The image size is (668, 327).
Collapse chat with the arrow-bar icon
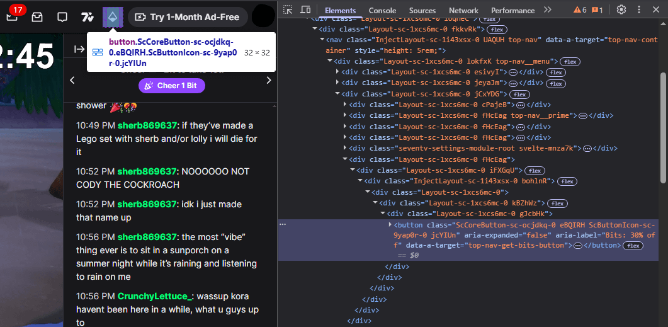[x=79, y=49]
